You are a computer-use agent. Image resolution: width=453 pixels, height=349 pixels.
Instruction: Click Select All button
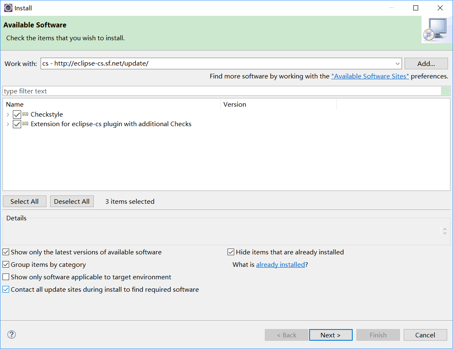pos(24,201)
